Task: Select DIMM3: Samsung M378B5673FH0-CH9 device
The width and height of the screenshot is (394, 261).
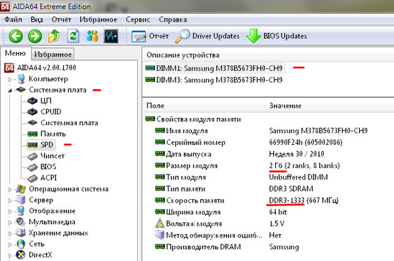Action: [214, 80]
